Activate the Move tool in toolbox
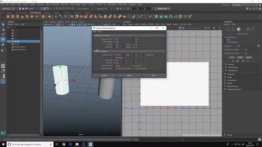This screenshot has height=147, width=262. 3,40
